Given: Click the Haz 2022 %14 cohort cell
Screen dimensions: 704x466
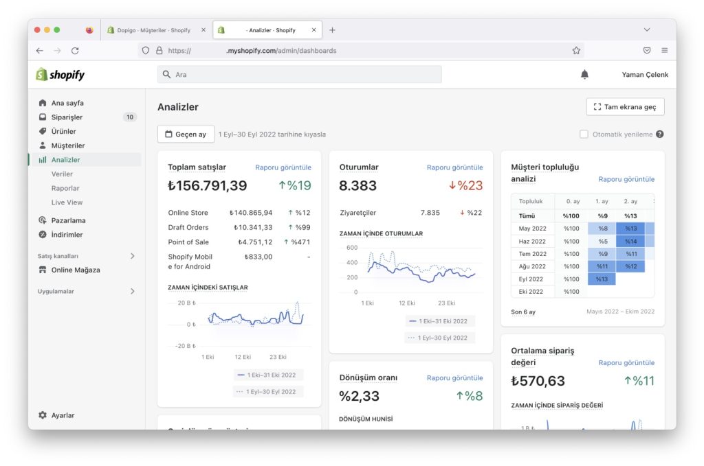Looking at the screenshot, I should 631,241.
